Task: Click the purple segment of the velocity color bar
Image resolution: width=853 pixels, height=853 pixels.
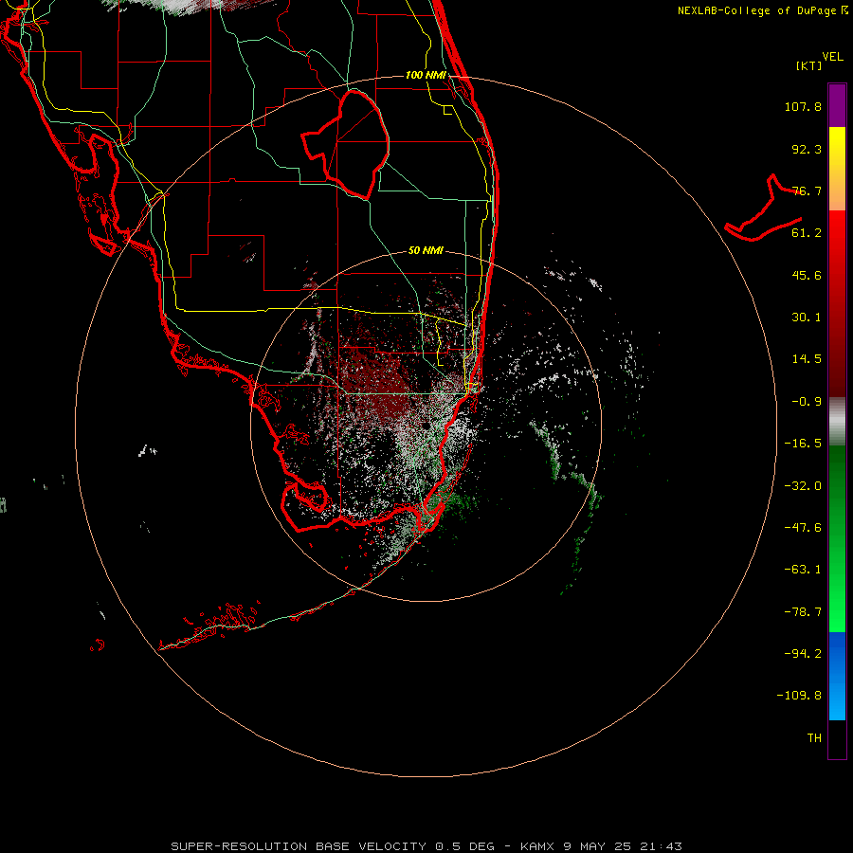Action: [837, 105]
